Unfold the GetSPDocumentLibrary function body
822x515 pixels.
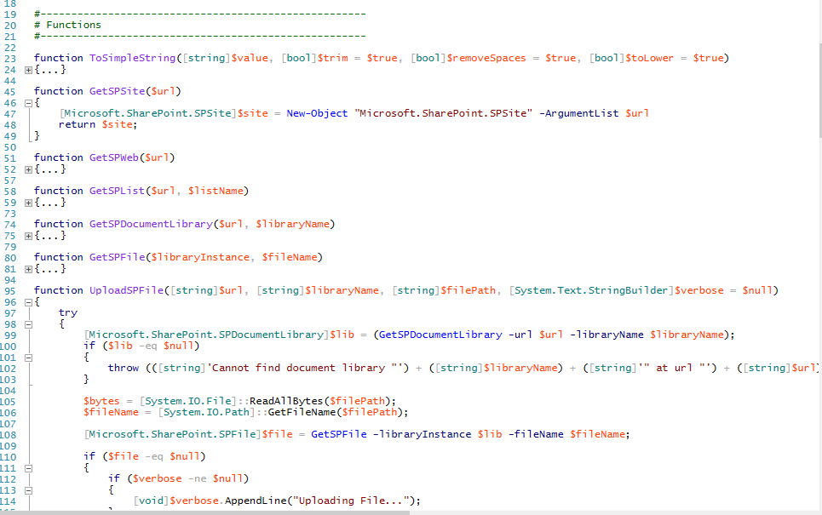coord(28,236)
